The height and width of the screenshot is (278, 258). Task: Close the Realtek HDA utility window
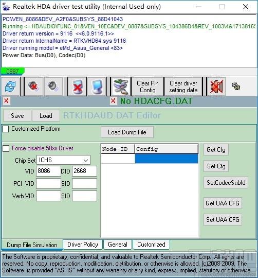(246, 7)
